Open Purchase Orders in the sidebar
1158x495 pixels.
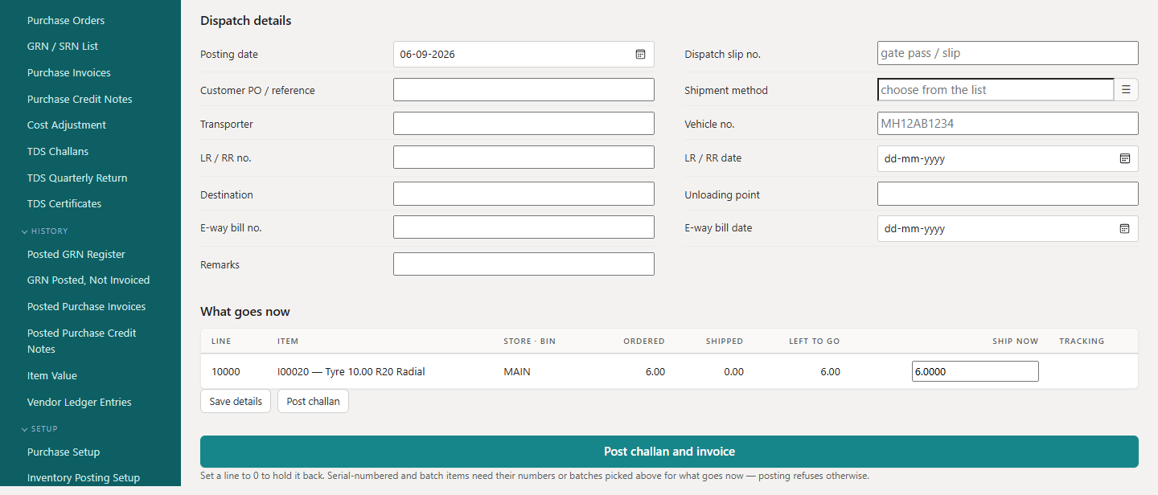(x=66, y=20)
